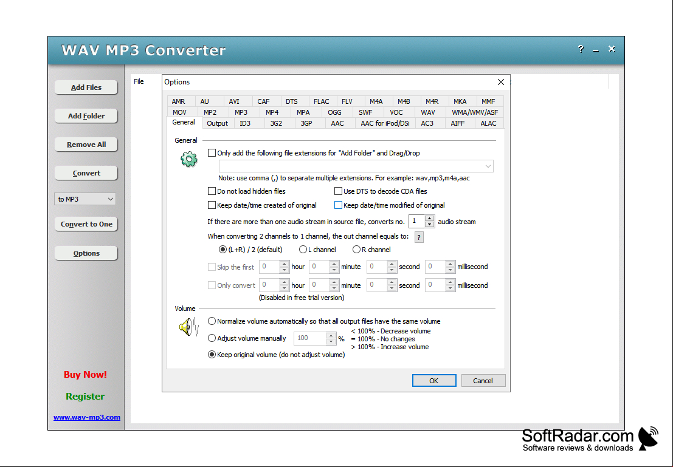This screenshot has height=467, width=673.
Task: Click the File column header
Action: [139, 81]
